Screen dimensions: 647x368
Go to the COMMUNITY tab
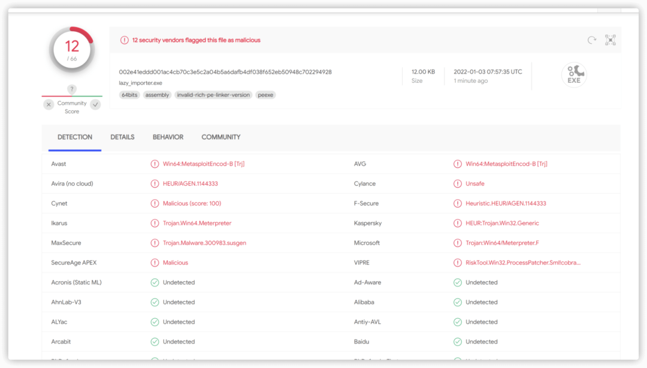[220, 137]
